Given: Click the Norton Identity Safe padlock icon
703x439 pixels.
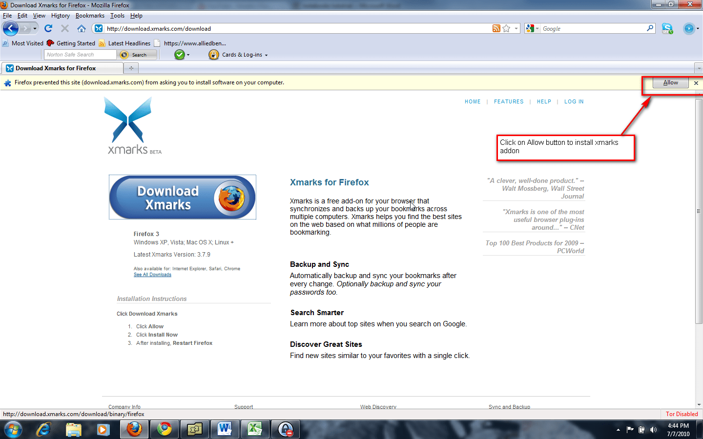Looking at the screenshot, I should coord(213,55).
